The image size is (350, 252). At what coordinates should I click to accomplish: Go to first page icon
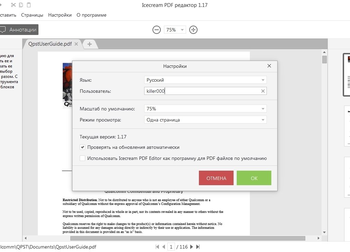pos(157,247)
